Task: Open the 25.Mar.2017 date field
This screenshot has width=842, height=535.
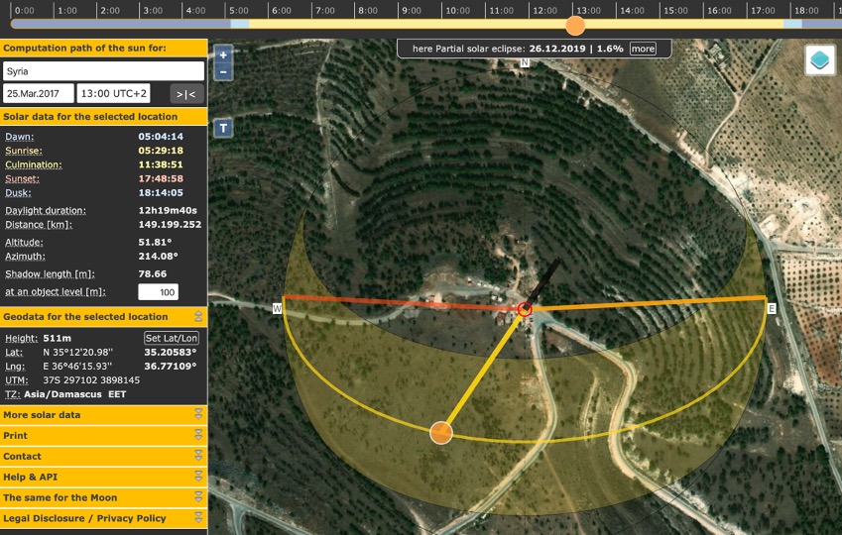Action: (x=39, y=93)
